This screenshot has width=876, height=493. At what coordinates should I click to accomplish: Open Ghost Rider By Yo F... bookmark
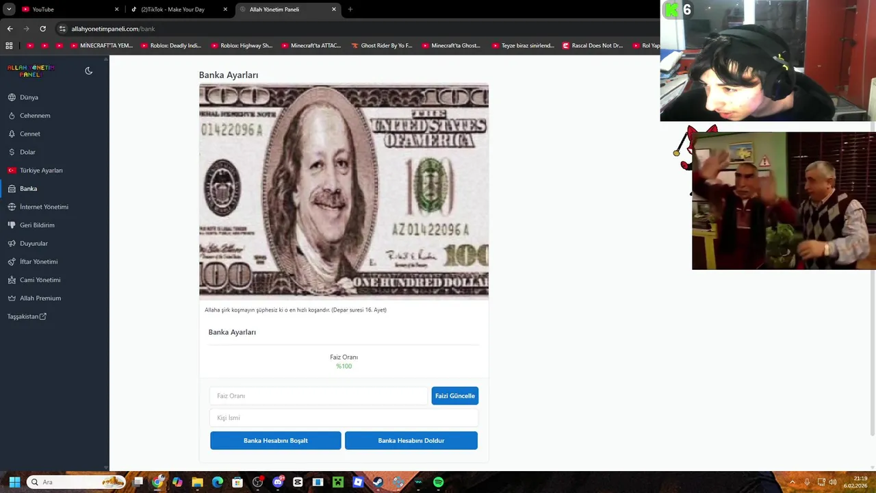[382, 46]
